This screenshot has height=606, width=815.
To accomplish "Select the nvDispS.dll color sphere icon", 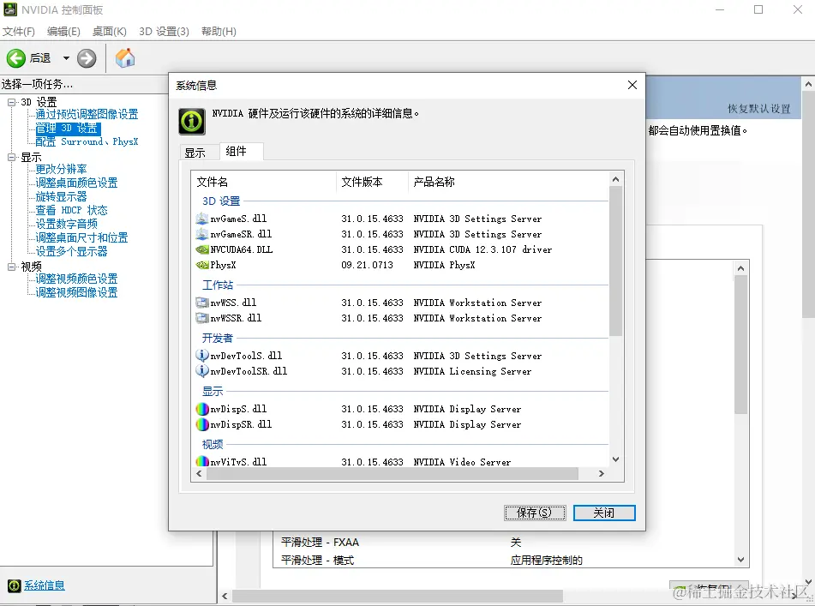I will coord(201,409).
